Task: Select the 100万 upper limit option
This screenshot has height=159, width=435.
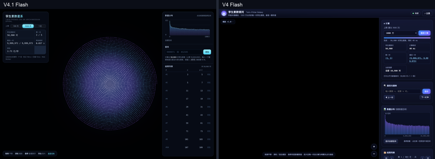Action: (16, 26)
